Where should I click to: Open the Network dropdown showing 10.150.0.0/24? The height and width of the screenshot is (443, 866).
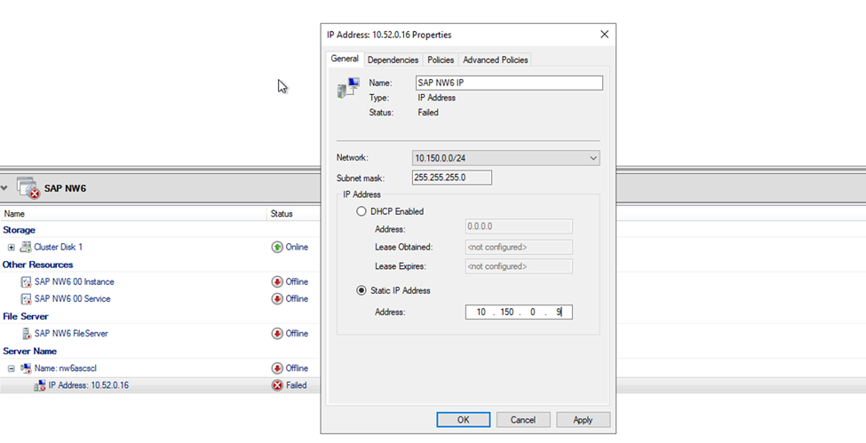[506, 158]
